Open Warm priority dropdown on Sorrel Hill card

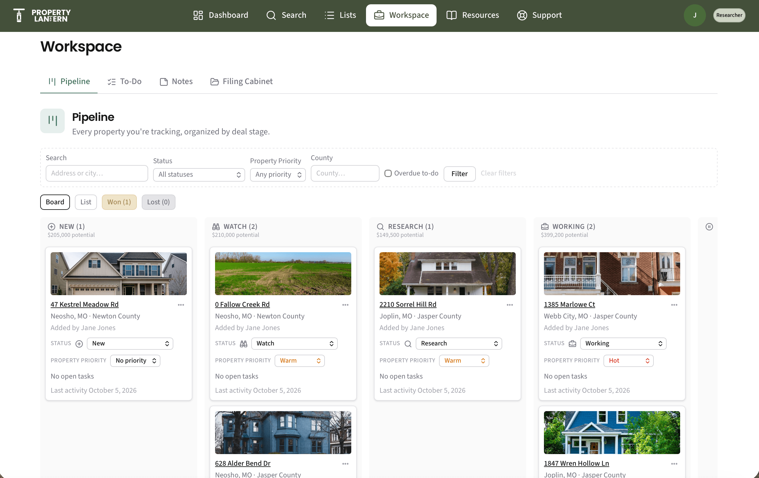[x=464, y=360]
